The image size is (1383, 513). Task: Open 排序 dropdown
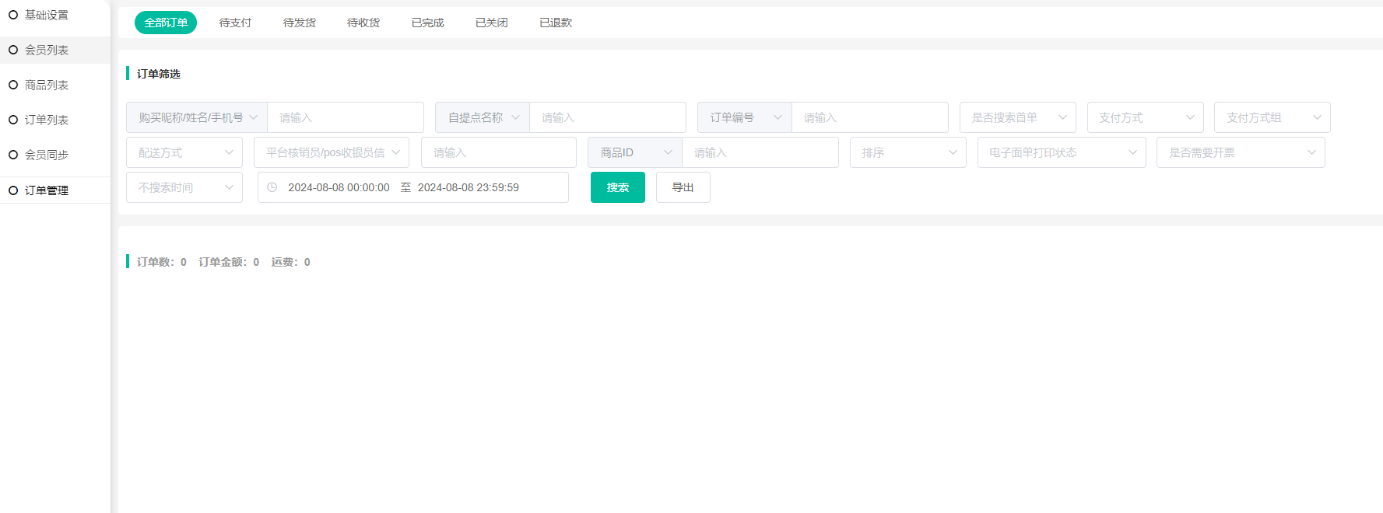pyautogui.click(x=907, y=152)
